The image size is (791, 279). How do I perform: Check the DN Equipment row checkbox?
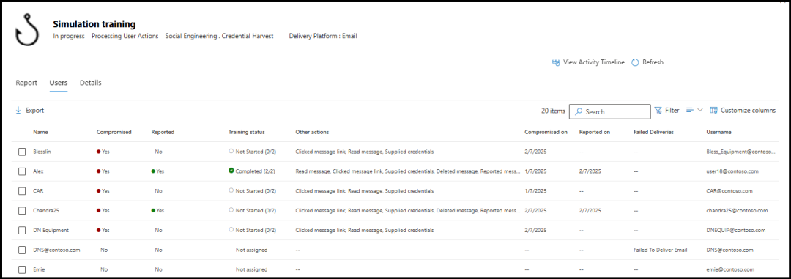22,231
